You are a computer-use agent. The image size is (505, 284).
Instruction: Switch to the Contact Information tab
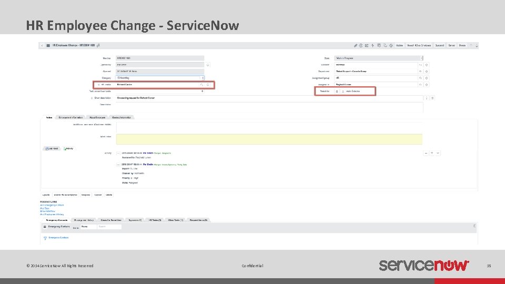tap(122, 117)
